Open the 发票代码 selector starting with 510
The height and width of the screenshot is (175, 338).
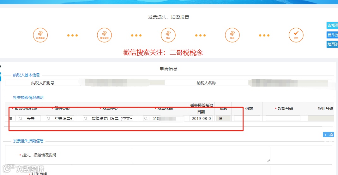[164, 118]
